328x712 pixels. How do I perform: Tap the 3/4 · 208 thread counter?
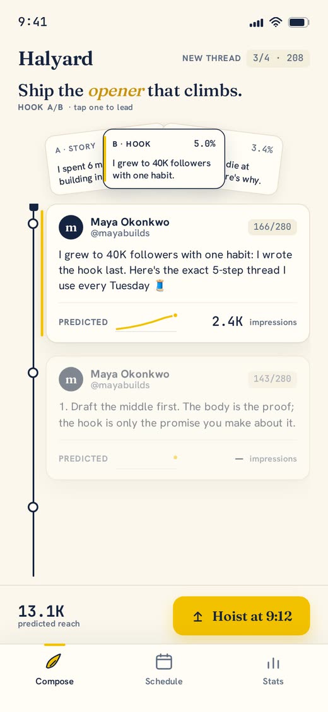(278, 58)
